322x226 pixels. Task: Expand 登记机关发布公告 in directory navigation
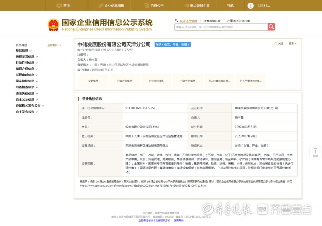(x=30, y=106)
